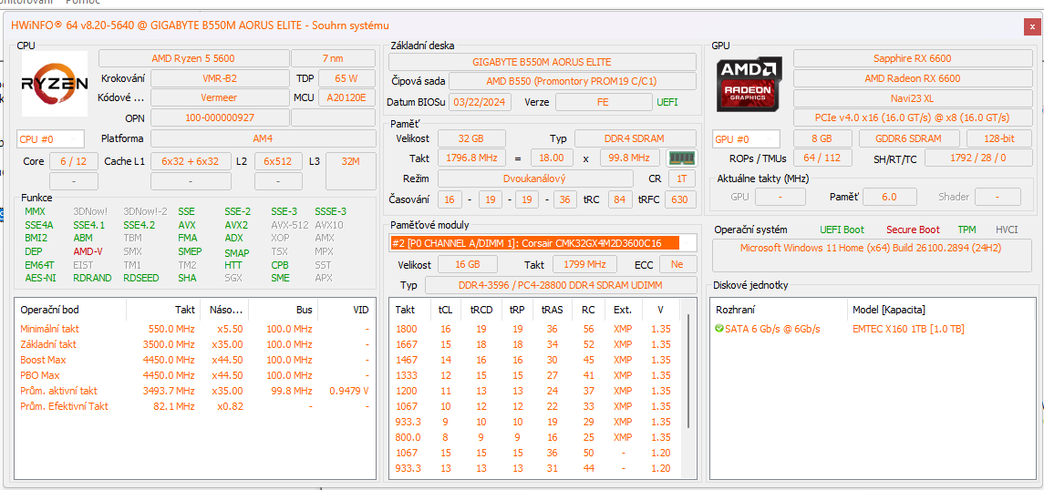Open the CPU #0 selector dropdown
Screen dimensions: 1044x490
tap(50, 139)
